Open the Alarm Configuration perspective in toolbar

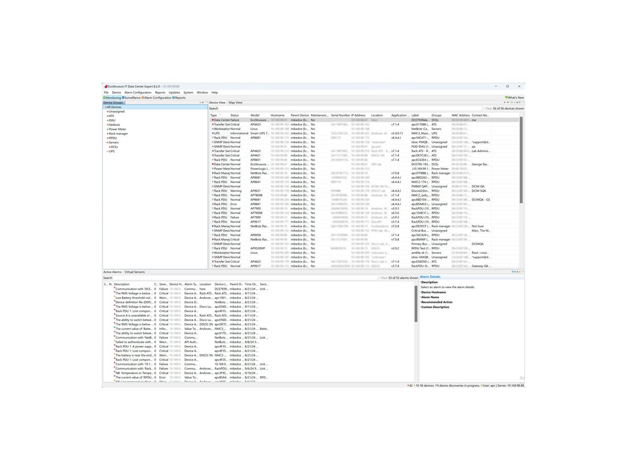(157, 98)
